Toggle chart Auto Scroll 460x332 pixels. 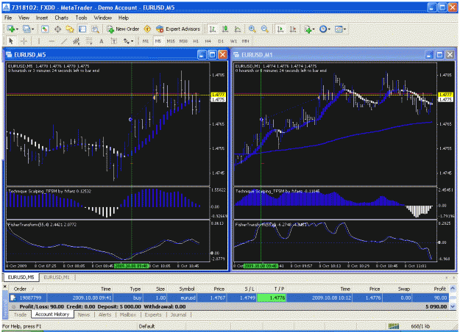(x=280, y=29)
